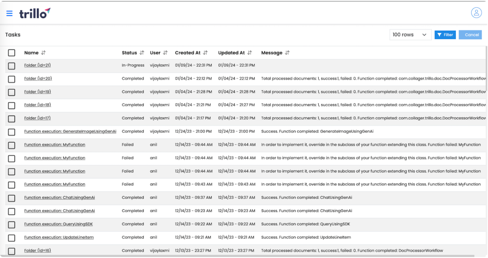Click the 12/13/23 - 23:27 PM created cell
This screenshot has height=258, width=488.
(x=193, y=251)
